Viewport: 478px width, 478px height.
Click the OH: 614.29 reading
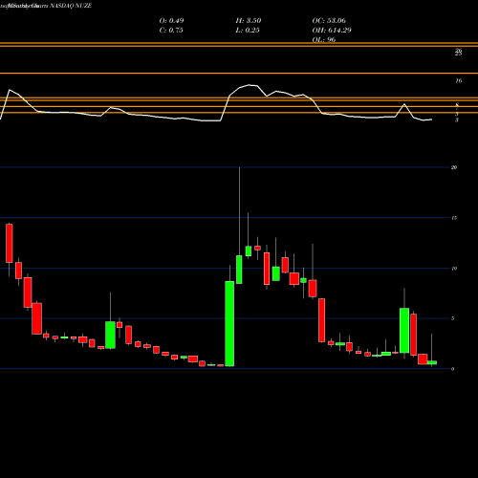[x=332, y=31]
